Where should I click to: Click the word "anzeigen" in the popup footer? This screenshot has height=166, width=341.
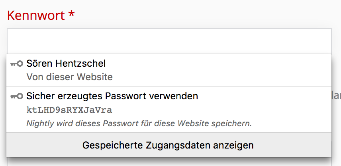click(x=236, y=145)
